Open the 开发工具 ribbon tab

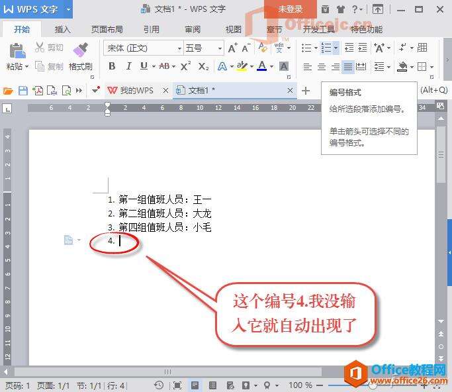tap(318, 29)
